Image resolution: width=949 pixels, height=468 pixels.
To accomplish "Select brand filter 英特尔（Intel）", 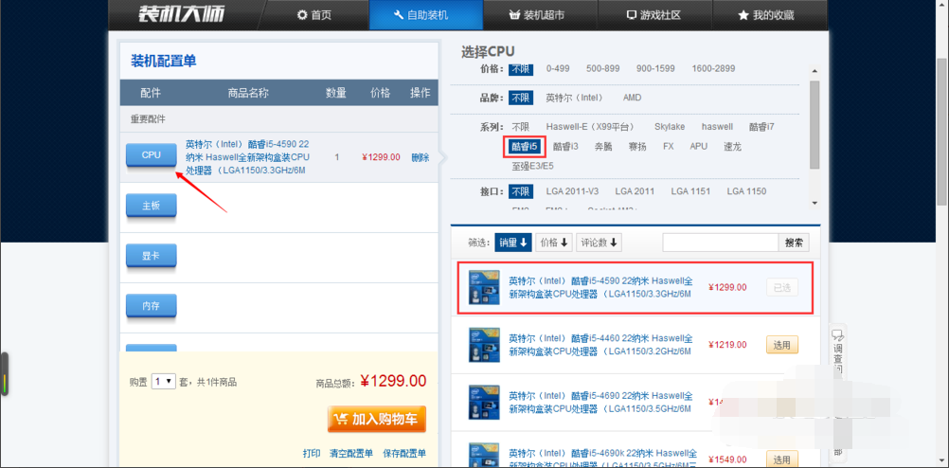I will click(574, 98).
